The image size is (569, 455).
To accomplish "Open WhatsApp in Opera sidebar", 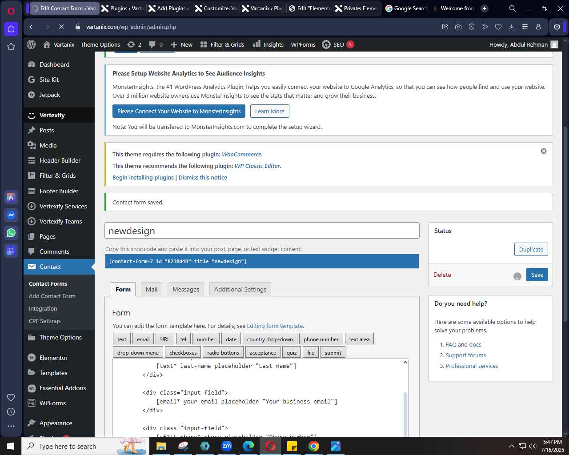I will (11, 233).
